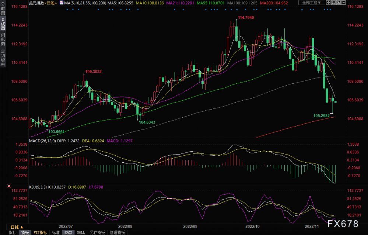Switch to the 指标 tab
The image size is (368, 235).
click(13, 232)
